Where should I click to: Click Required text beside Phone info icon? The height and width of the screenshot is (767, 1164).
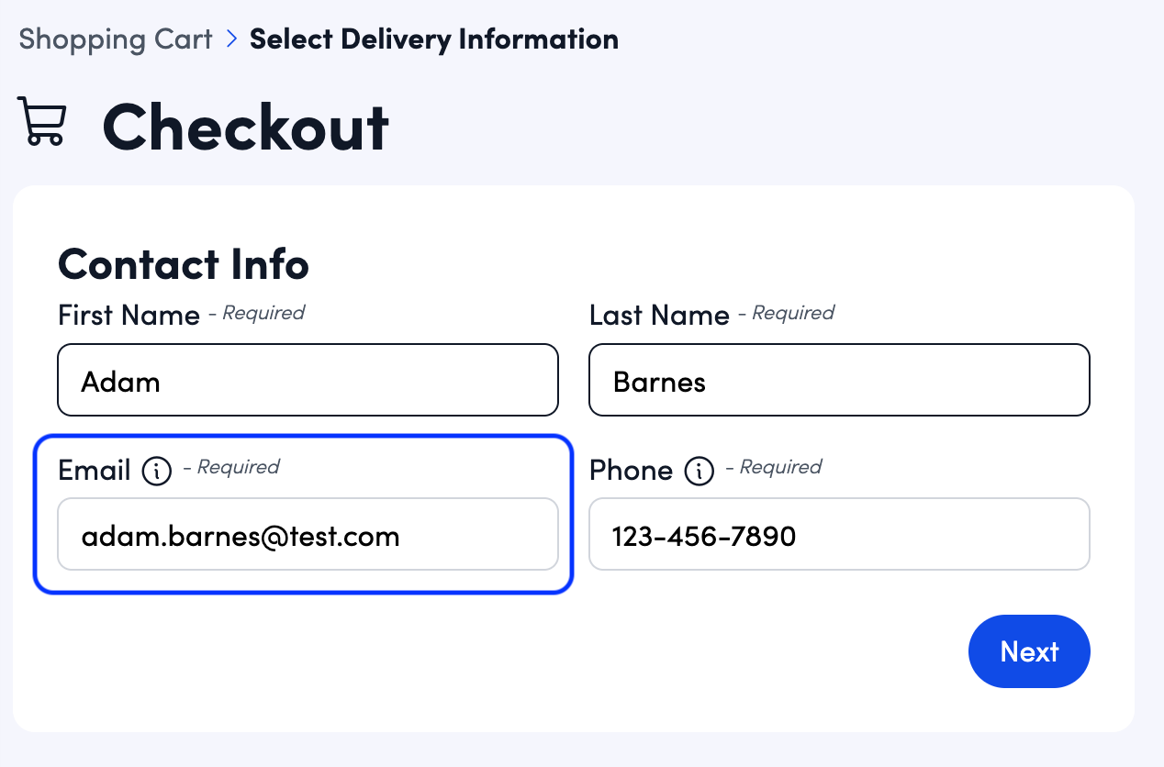point(779,468)
